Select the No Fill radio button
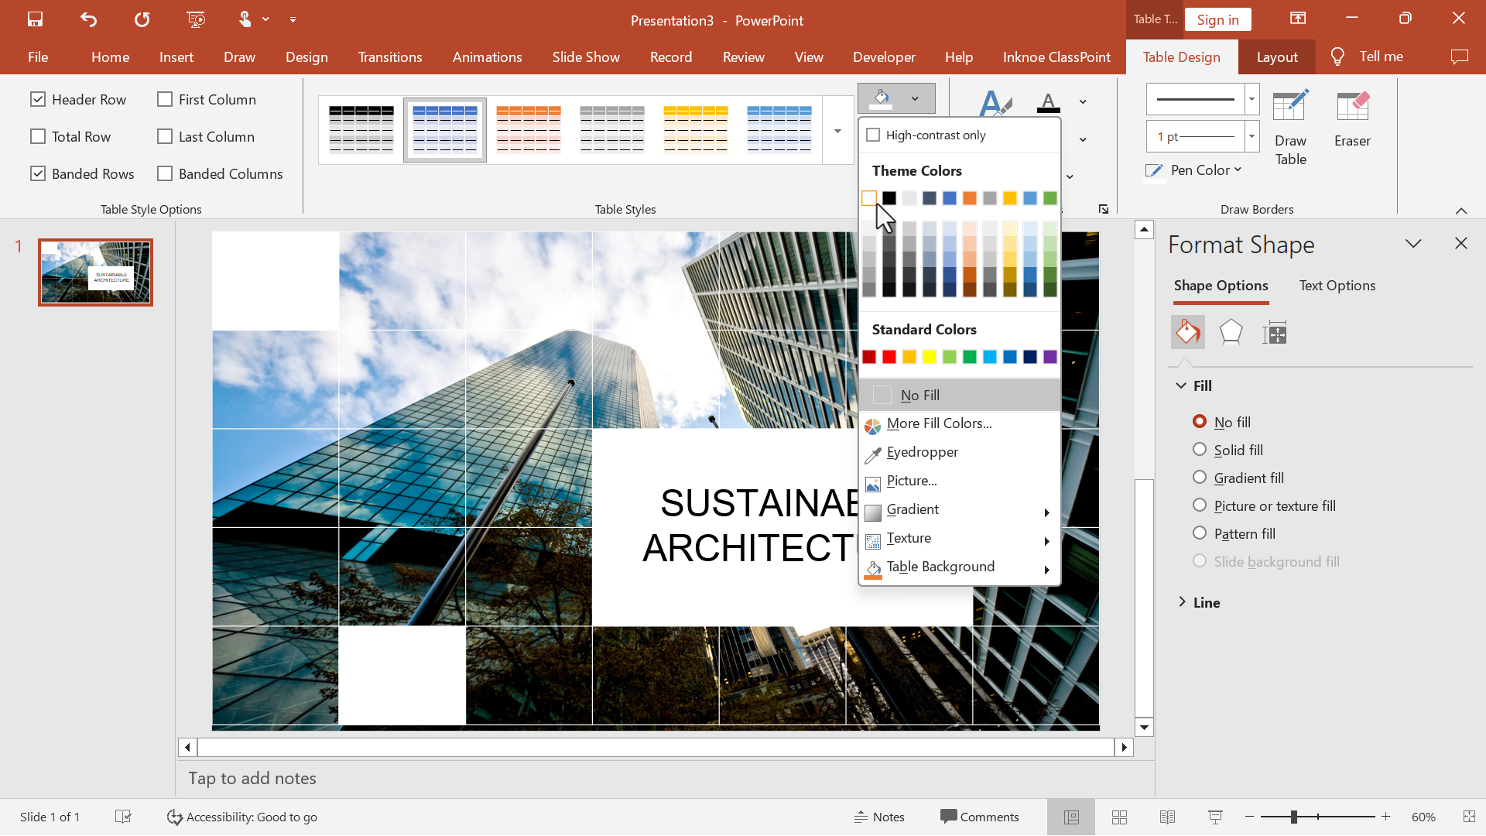 coord(1200,420)
